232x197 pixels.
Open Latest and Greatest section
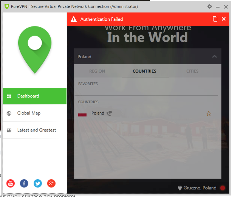click(35, 130)
